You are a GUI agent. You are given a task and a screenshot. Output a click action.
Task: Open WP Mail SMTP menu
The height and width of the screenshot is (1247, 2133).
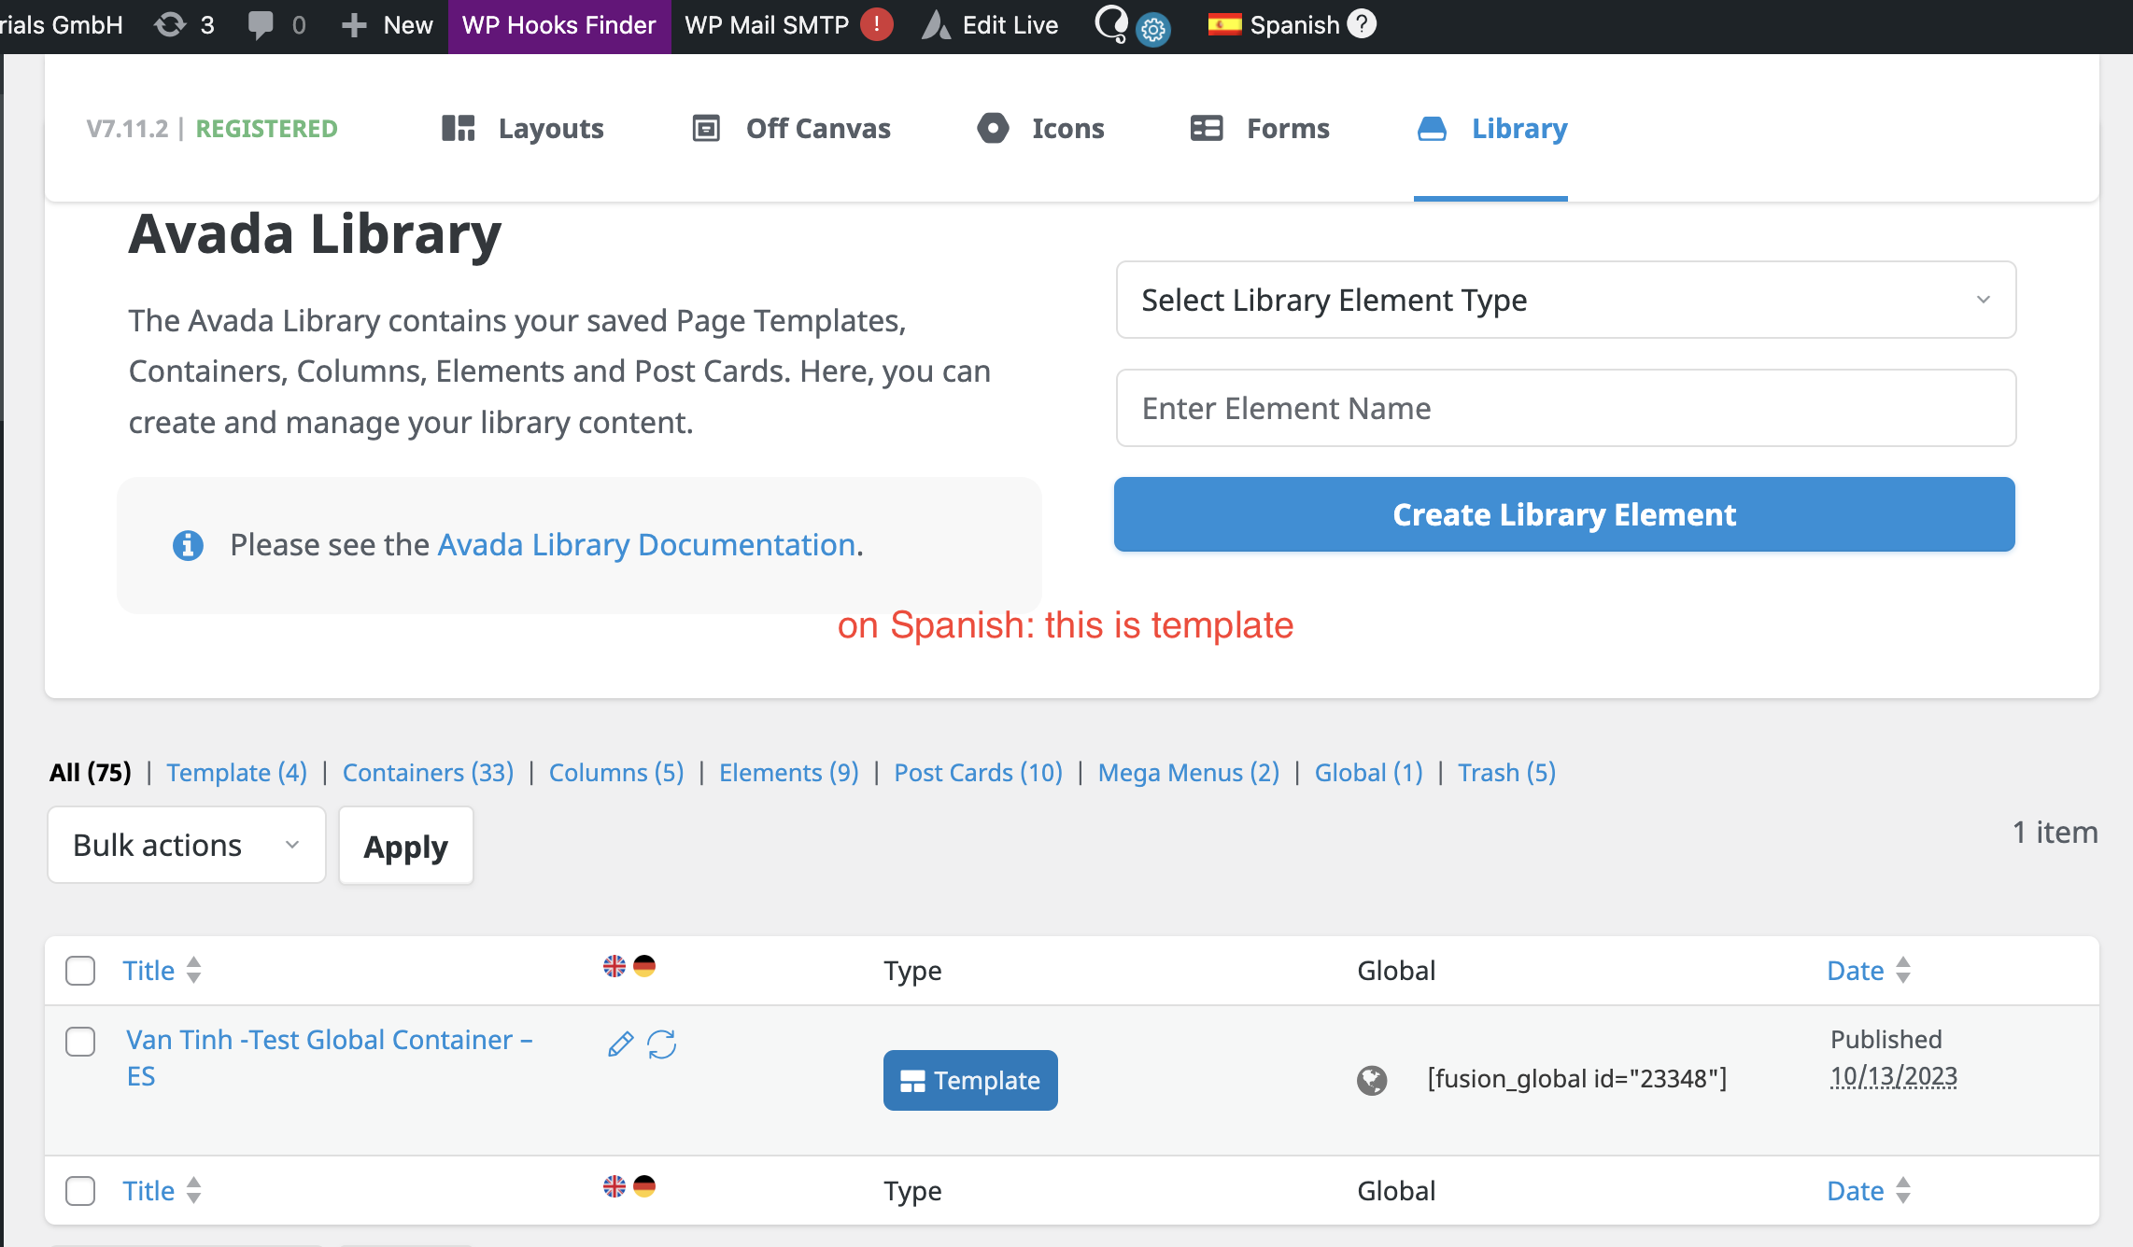point(789,25)
